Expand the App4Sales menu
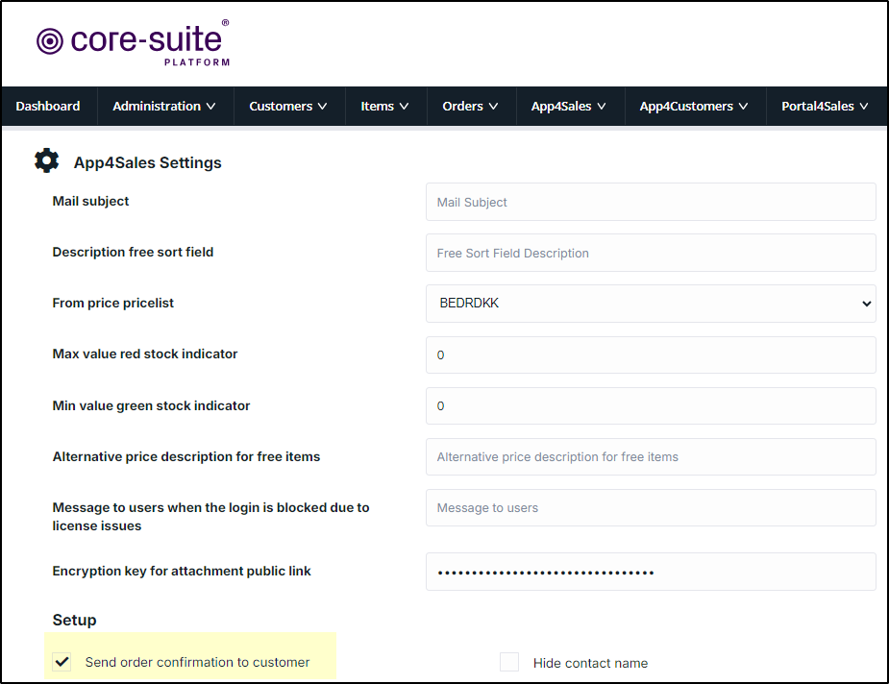The width and height of the screenshot is (889, 684). 569,106
